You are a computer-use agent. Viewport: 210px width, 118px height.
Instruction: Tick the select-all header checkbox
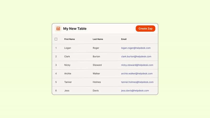tap(56, 39)
